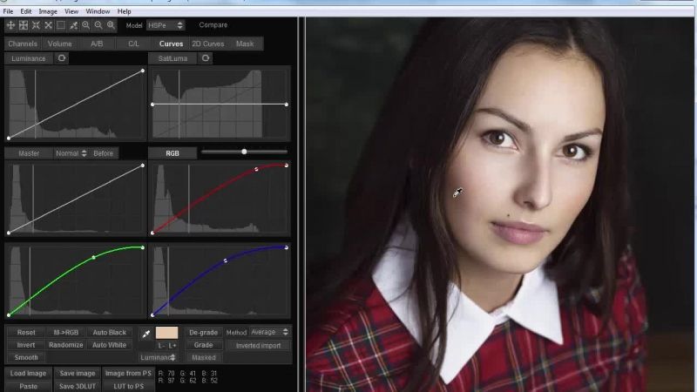Toggle Inverted import
Viewport: 697px width, 392px height.
(258, 345)
